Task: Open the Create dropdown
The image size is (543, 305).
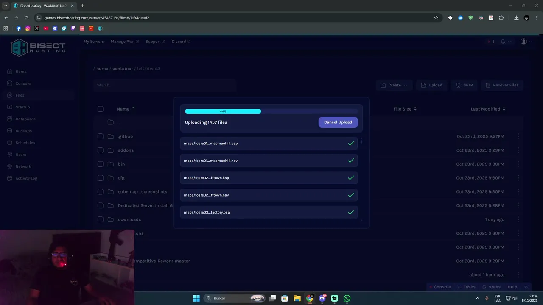Action: (x=394, y=85)
